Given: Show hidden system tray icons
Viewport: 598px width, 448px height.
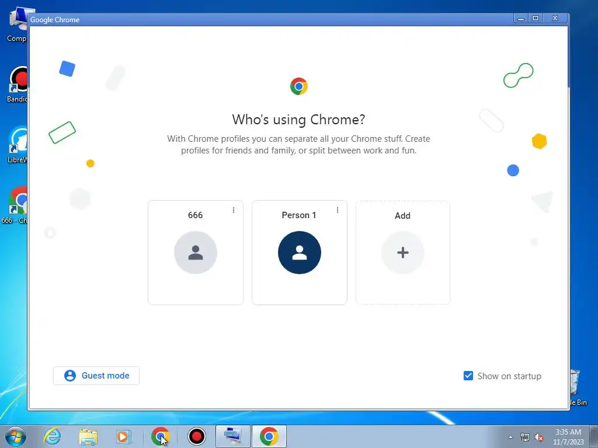Looking at the screenshot, I should 510,437.
